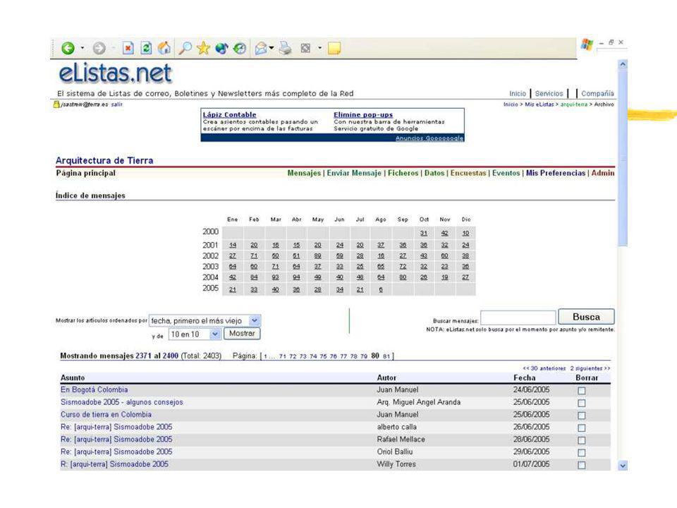Click the Refresh page icon
Image resolution: width=677 pixels, height=508 pixels.
coord(147,48)
